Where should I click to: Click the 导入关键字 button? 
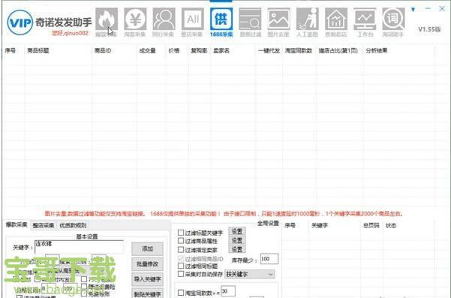[147, 279]
